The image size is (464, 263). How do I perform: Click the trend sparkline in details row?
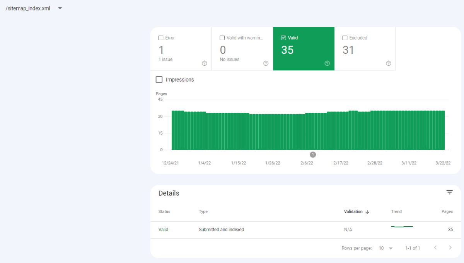(402, 227)
